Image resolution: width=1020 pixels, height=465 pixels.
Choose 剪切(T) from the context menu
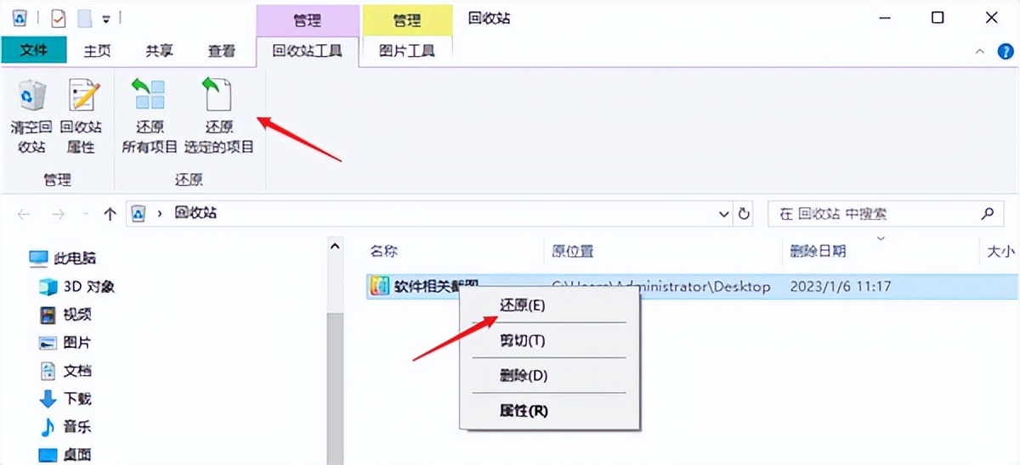[x=549, y=340]
